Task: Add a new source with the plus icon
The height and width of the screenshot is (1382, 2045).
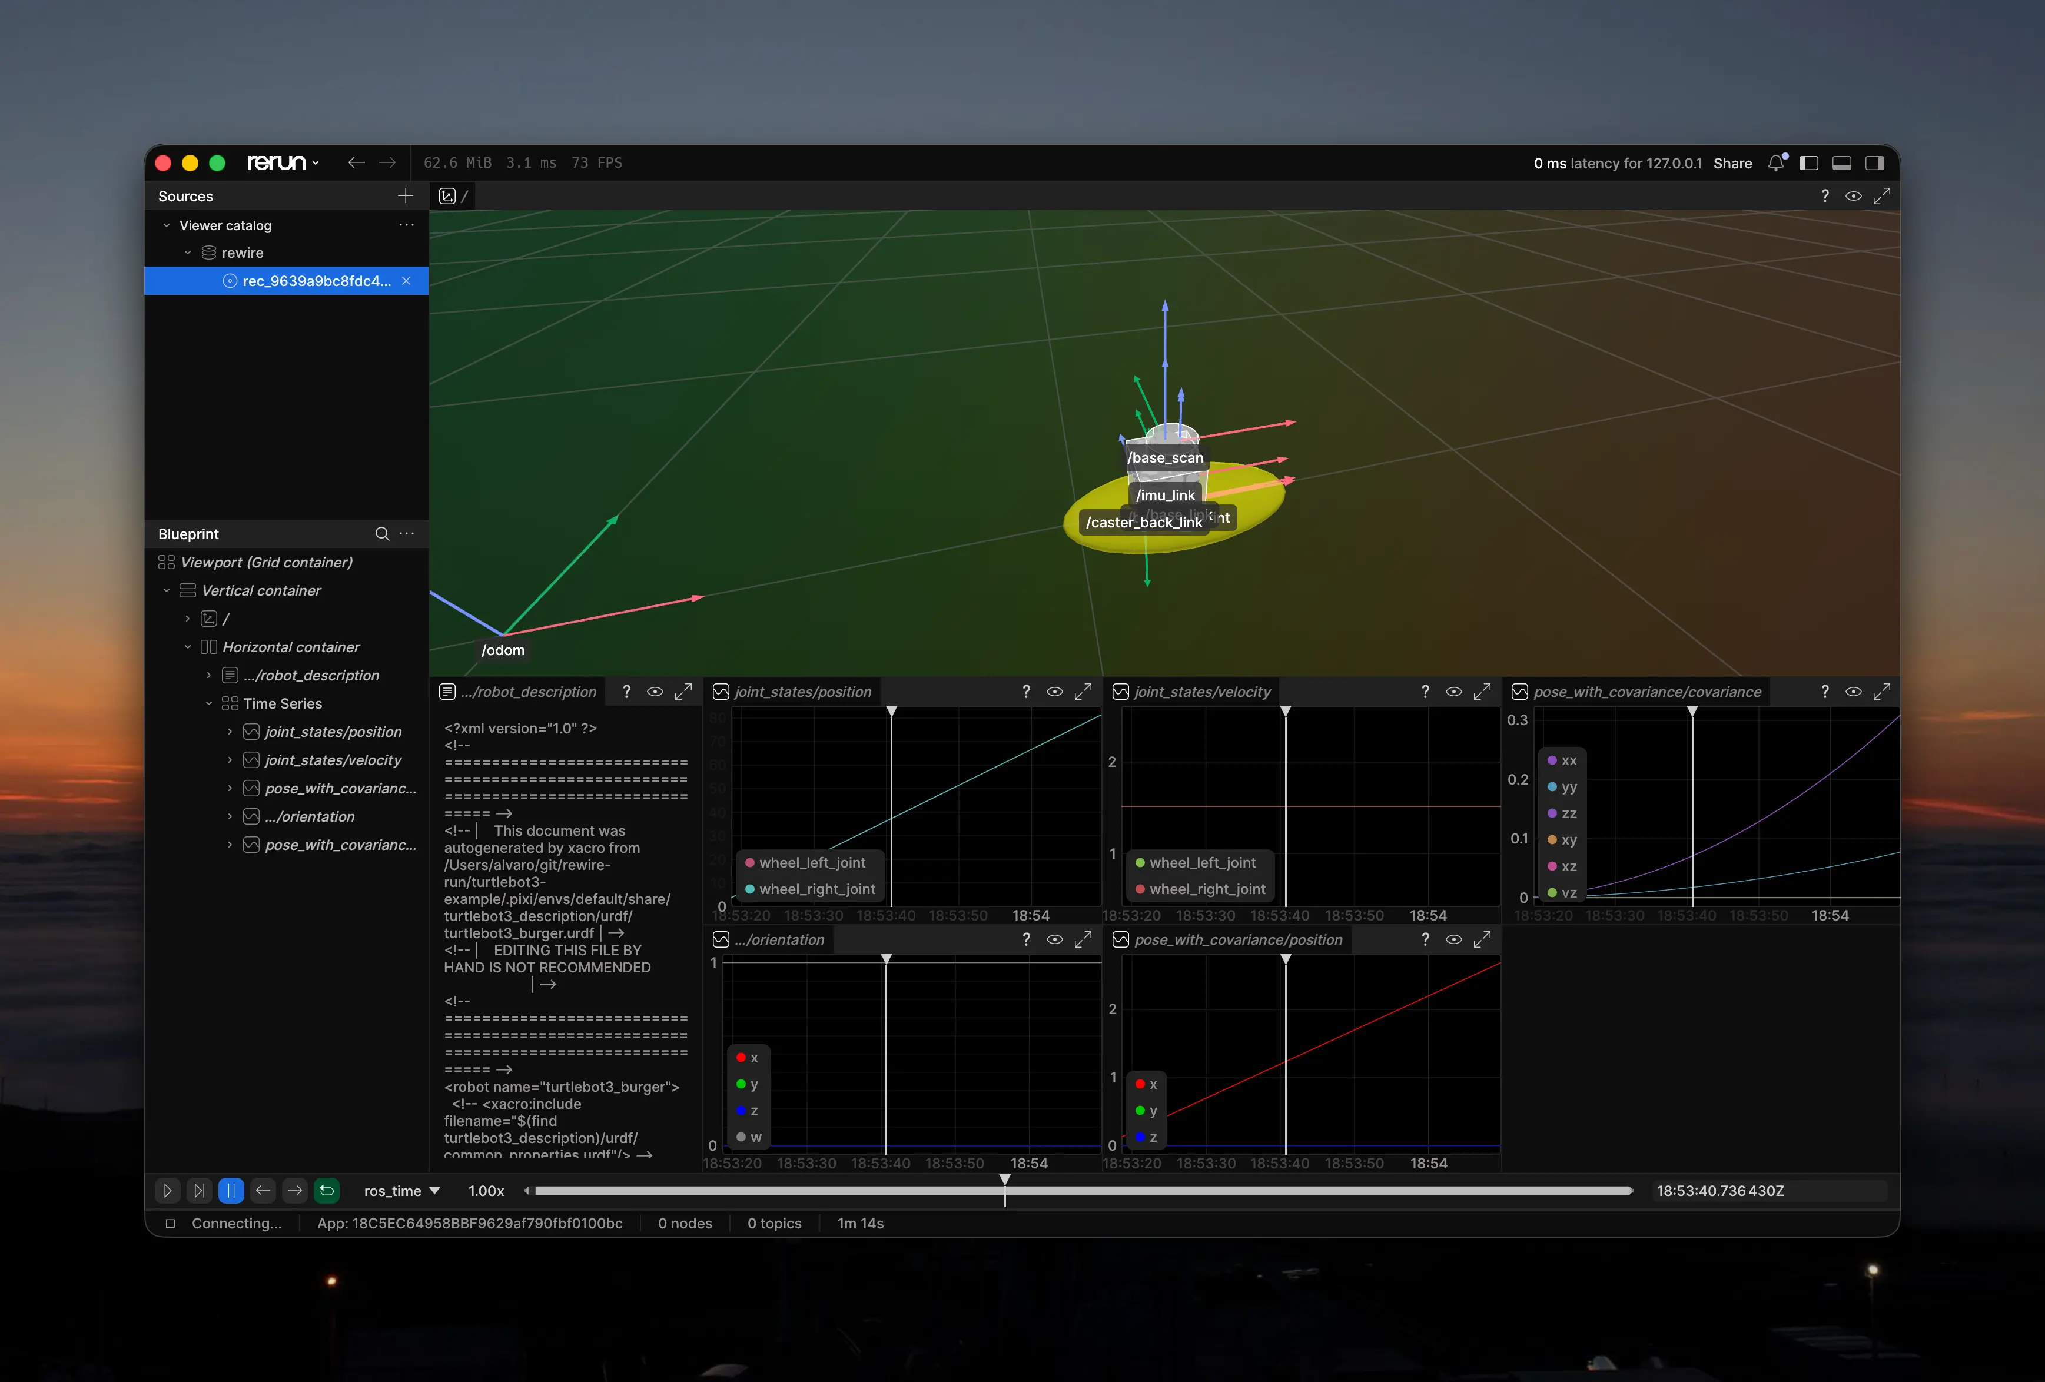Action: point(405,195)
